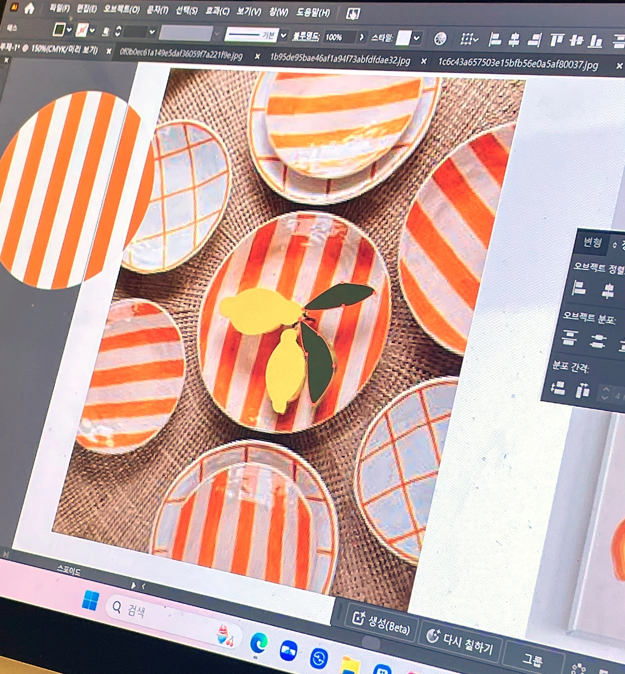Expand the fill color dropdown arrow
The height and width of the screenshot is (674, 625).
point(69,30)
